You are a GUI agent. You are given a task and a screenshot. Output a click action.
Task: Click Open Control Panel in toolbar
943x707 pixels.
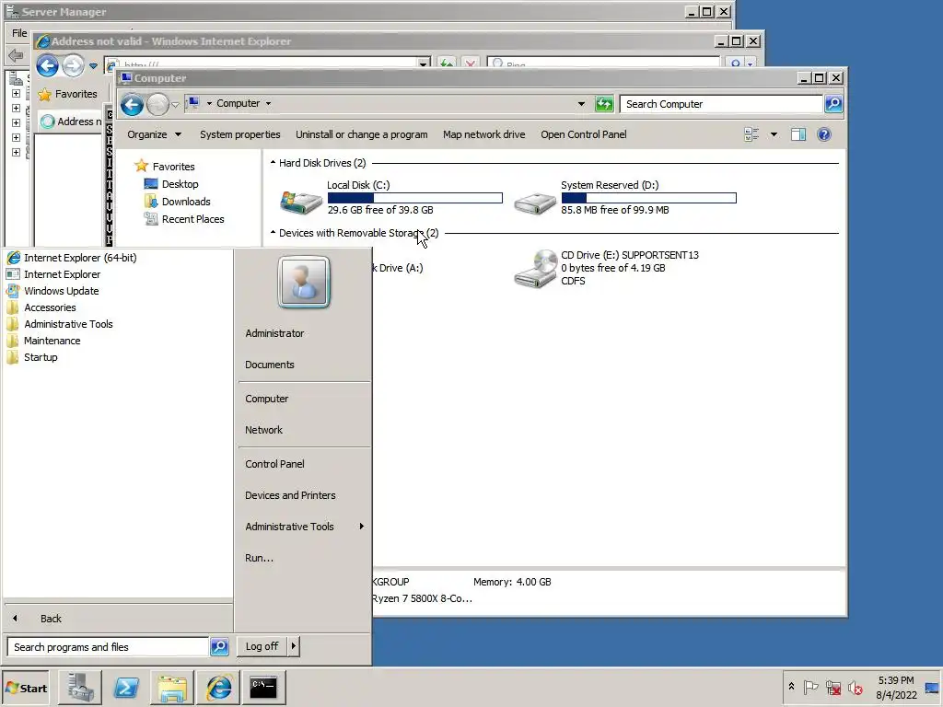point(583,134)
